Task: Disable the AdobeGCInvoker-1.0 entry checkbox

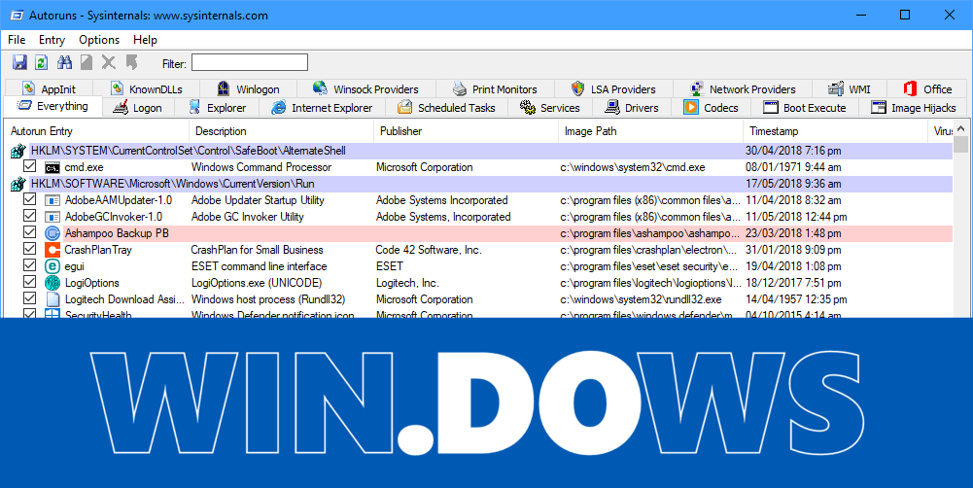Action: 29,216
